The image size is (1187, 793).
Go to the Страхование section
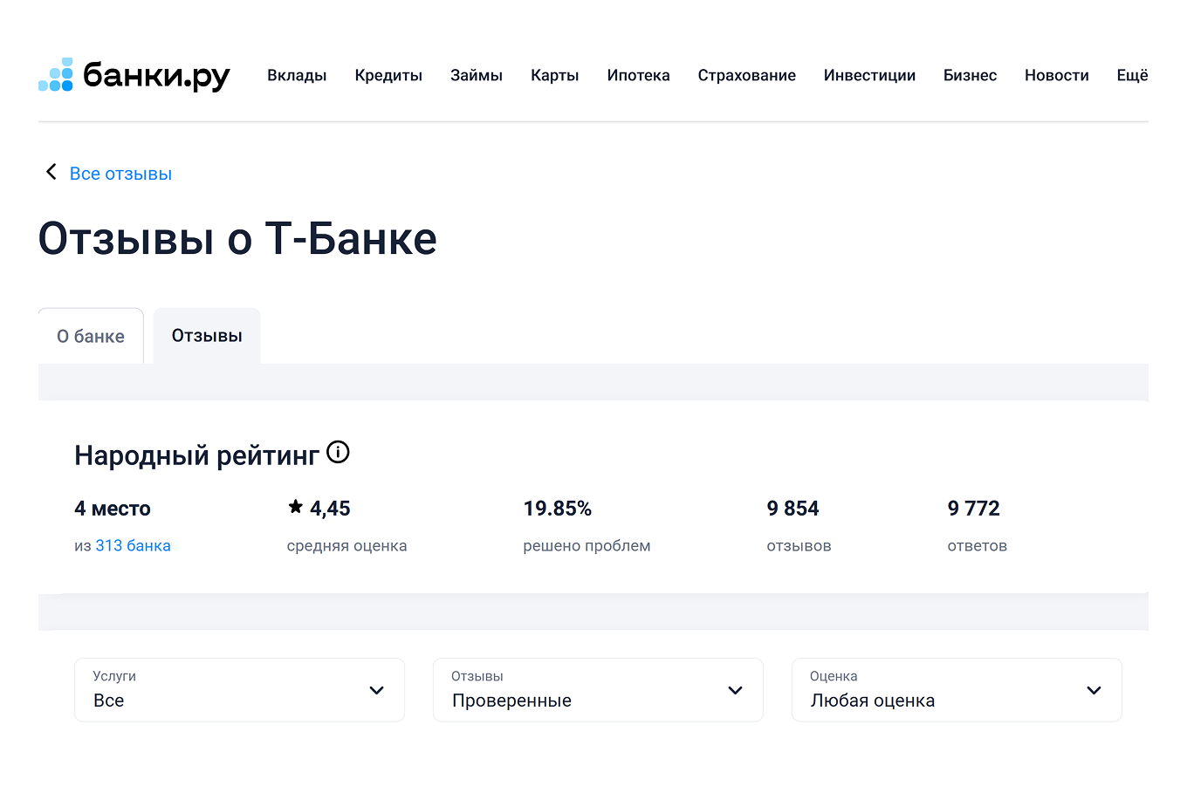(x=747, y=75)
